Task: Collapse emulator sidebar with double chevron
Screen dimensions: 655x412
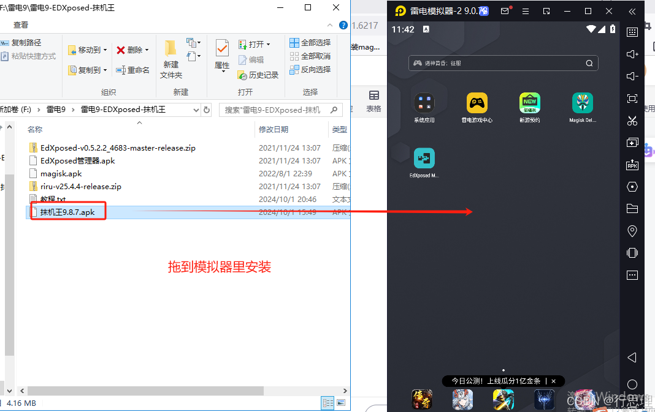Action: click(632, 11)
